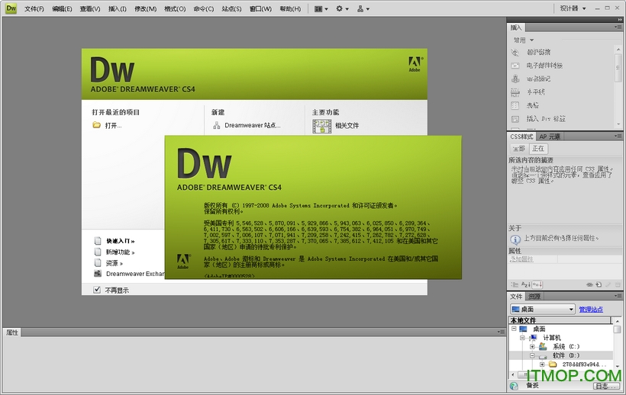This screenshot has height=395, width=626.
Task: Open the 设计器 workspace switcher dropdown
Action: [x=573, y=8]
